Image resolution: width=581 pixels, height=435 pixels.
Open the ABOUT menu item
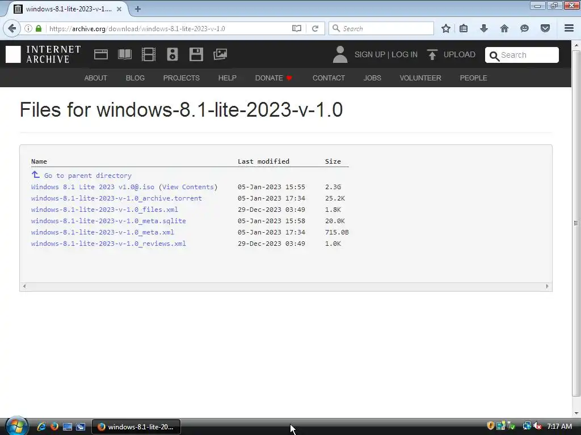(95, 78)
